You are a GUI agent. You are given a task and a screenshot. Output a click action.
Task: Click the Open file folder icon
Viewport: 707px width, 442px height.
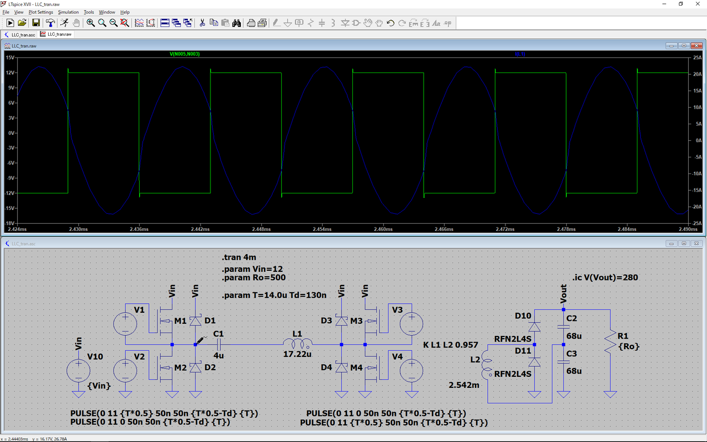[x=22, y=23]
